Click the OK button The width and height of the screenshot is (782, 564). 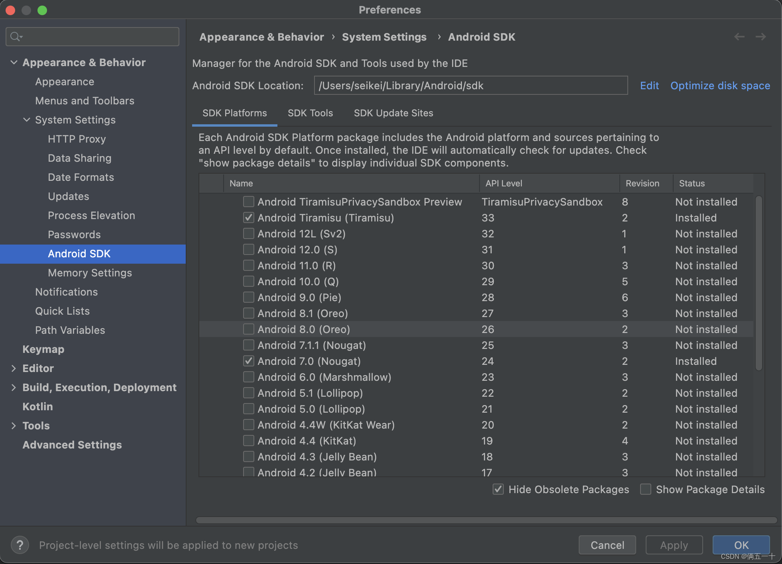[741, 545]
